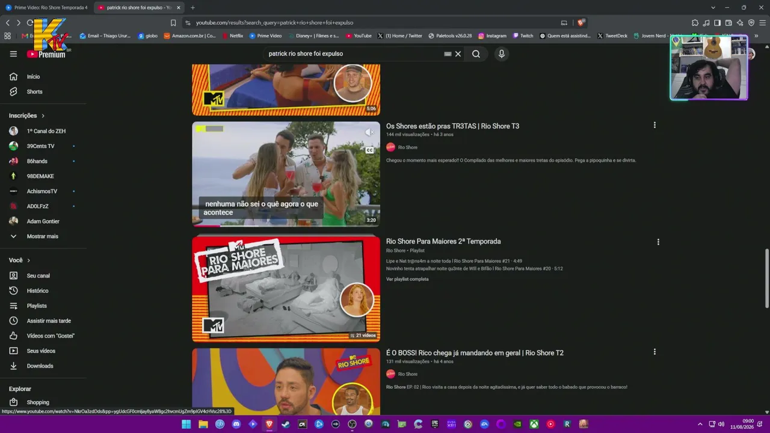This screenshot has height=433, width=770.
Task: Open the Windows Start menu
Action: pyautogui.click(x=186, y=424)
